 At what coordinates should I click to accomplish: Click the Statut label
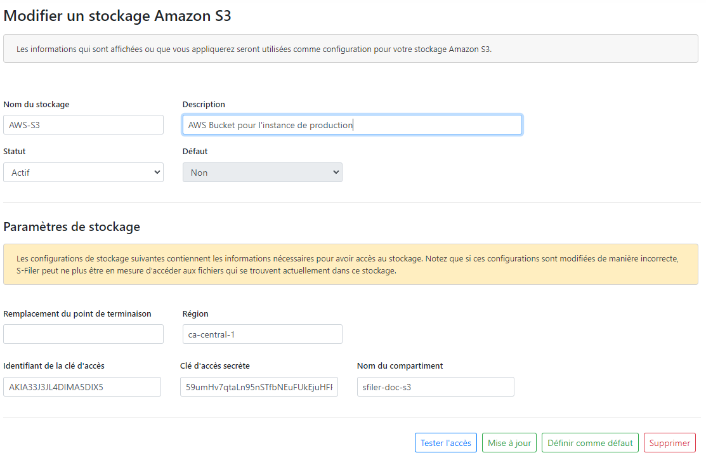coord(15,151)
